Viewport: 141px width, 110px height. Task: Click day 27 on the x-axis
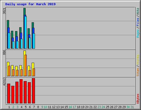[x=116, y=107]
